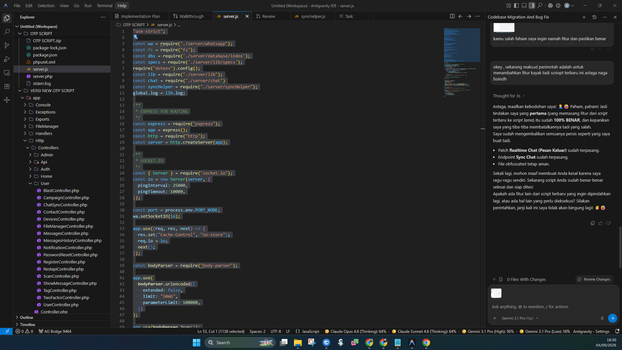
Task: Send the message with arrow button
Action: (x=612, y=318)
